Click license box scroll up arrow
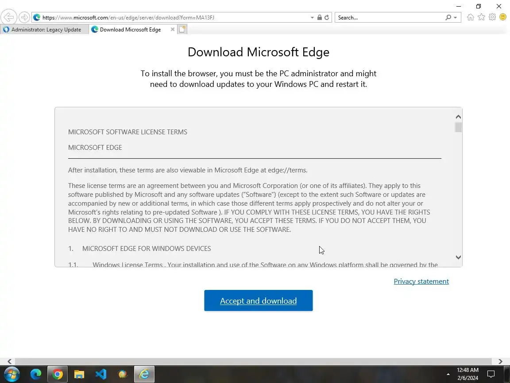The height and width of the screenshot is (383, 510). click(458, 117)
